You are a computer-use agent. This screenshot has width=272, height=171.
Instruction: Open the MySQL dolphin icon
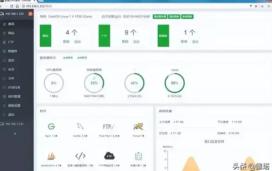pos(80,126)
